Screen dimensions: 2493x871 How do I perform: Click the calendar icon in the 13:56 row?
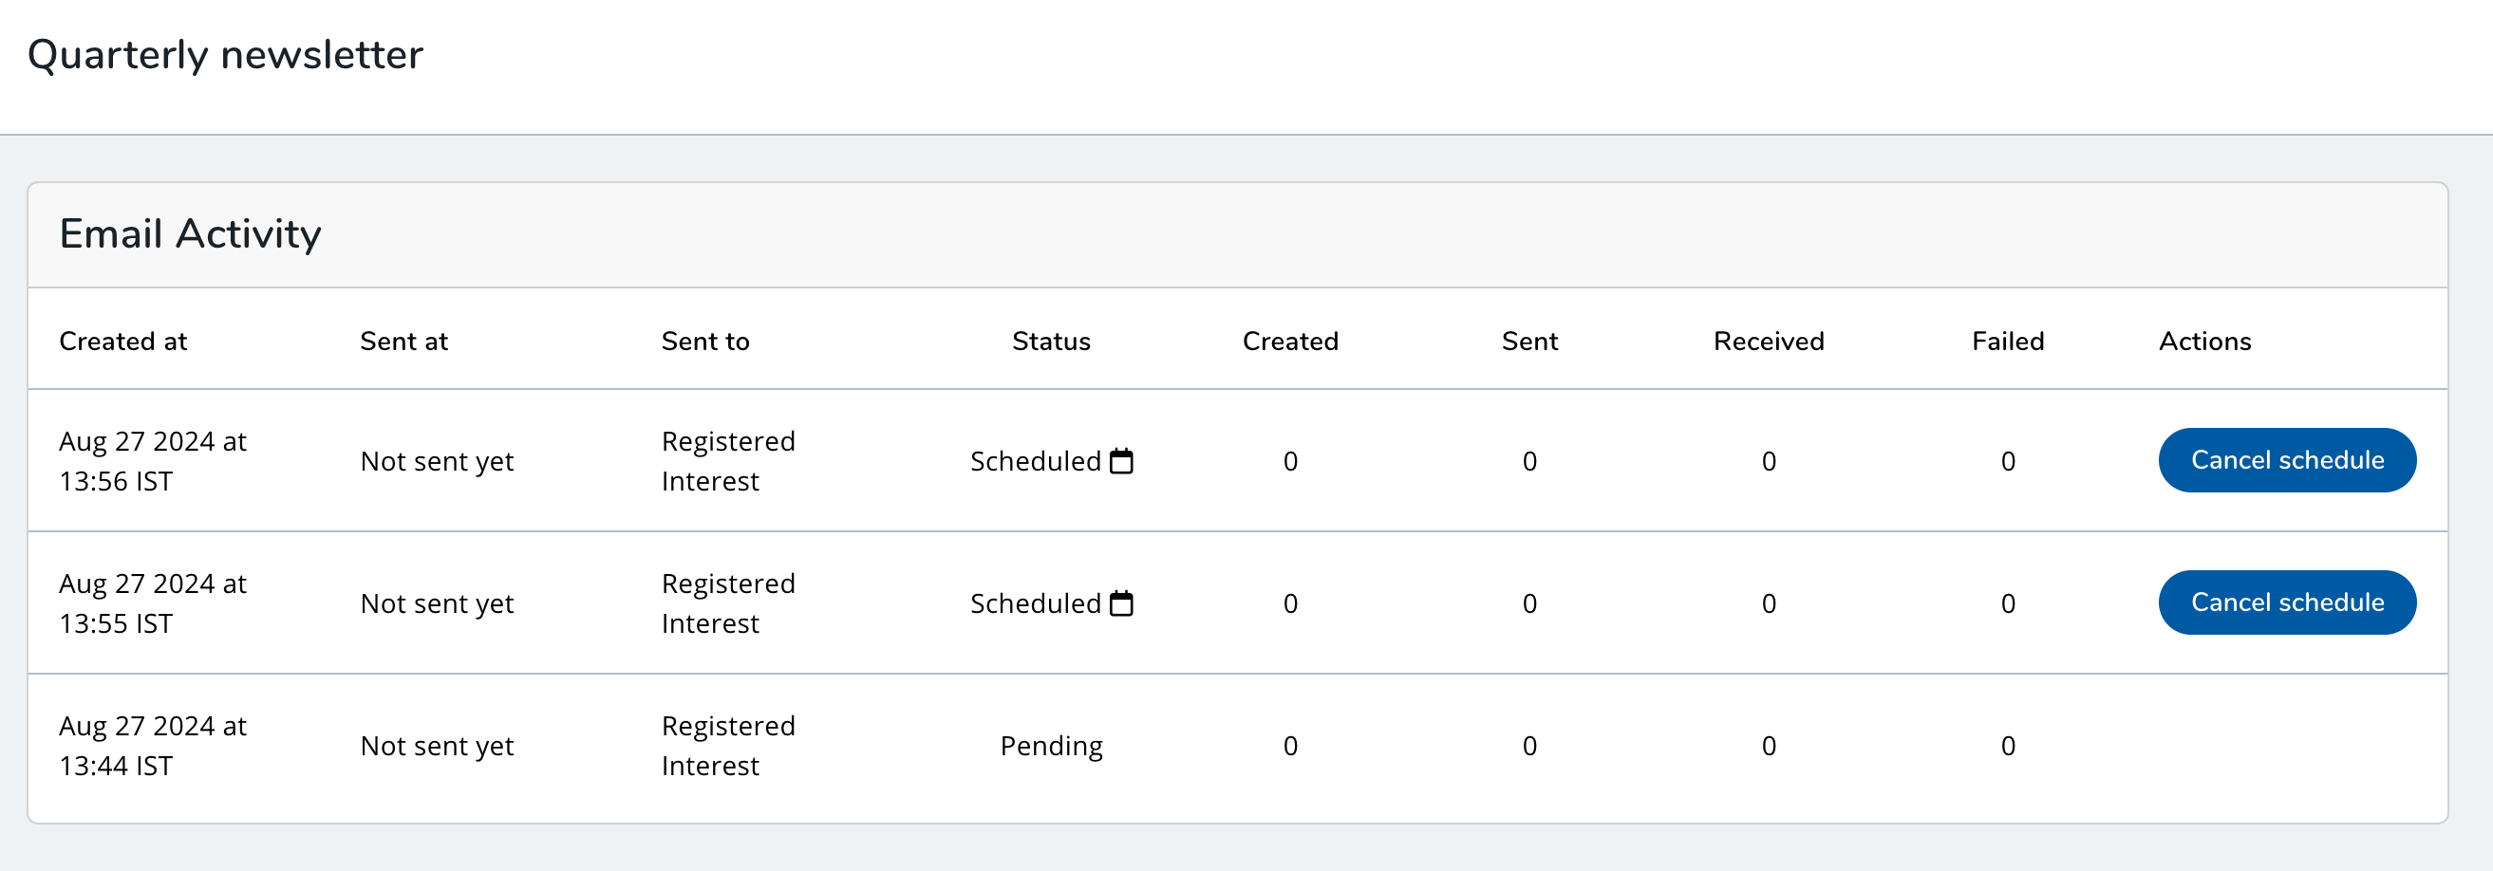coord(1120,461)
